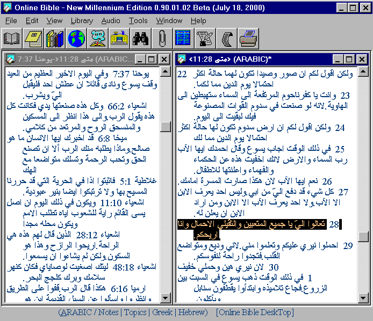
Task: Click the open Bible book toolbar icon
Action: 12,39
